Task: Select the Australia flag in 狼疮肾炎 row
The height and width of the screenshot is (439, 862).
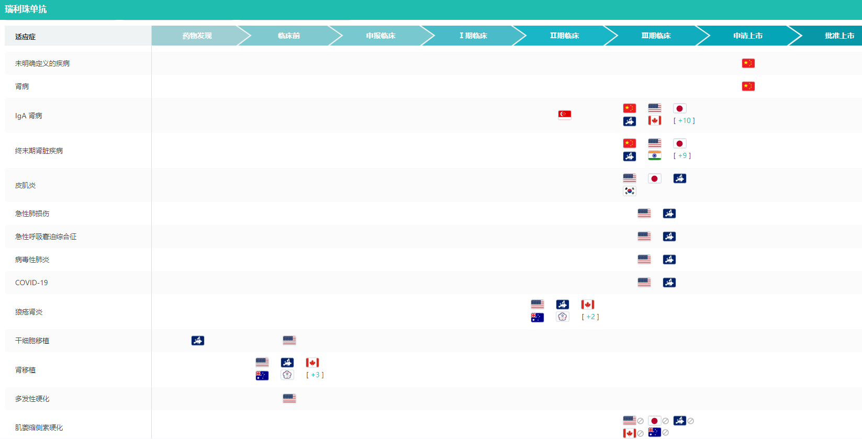Action: point(538,317)
